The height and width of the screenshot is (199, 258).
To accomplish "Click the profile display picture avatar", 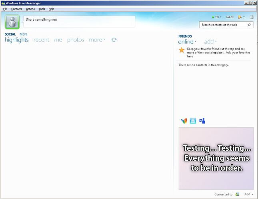I will tap(12, 22).
